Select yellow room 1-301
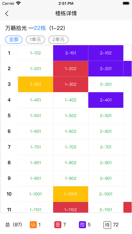132x234 pixels. coord(36,84)
